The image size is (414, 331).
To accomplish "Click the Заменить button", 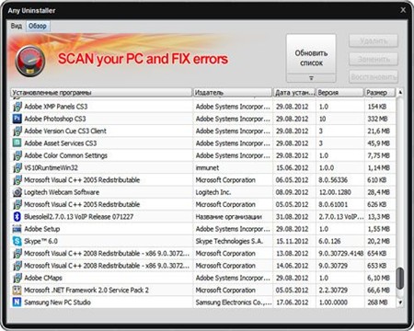I will point(374,59).
